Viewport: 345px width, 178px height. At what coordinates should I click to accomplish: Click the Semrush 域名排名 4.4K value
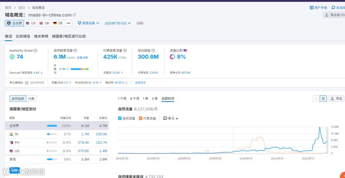(36, 73)
